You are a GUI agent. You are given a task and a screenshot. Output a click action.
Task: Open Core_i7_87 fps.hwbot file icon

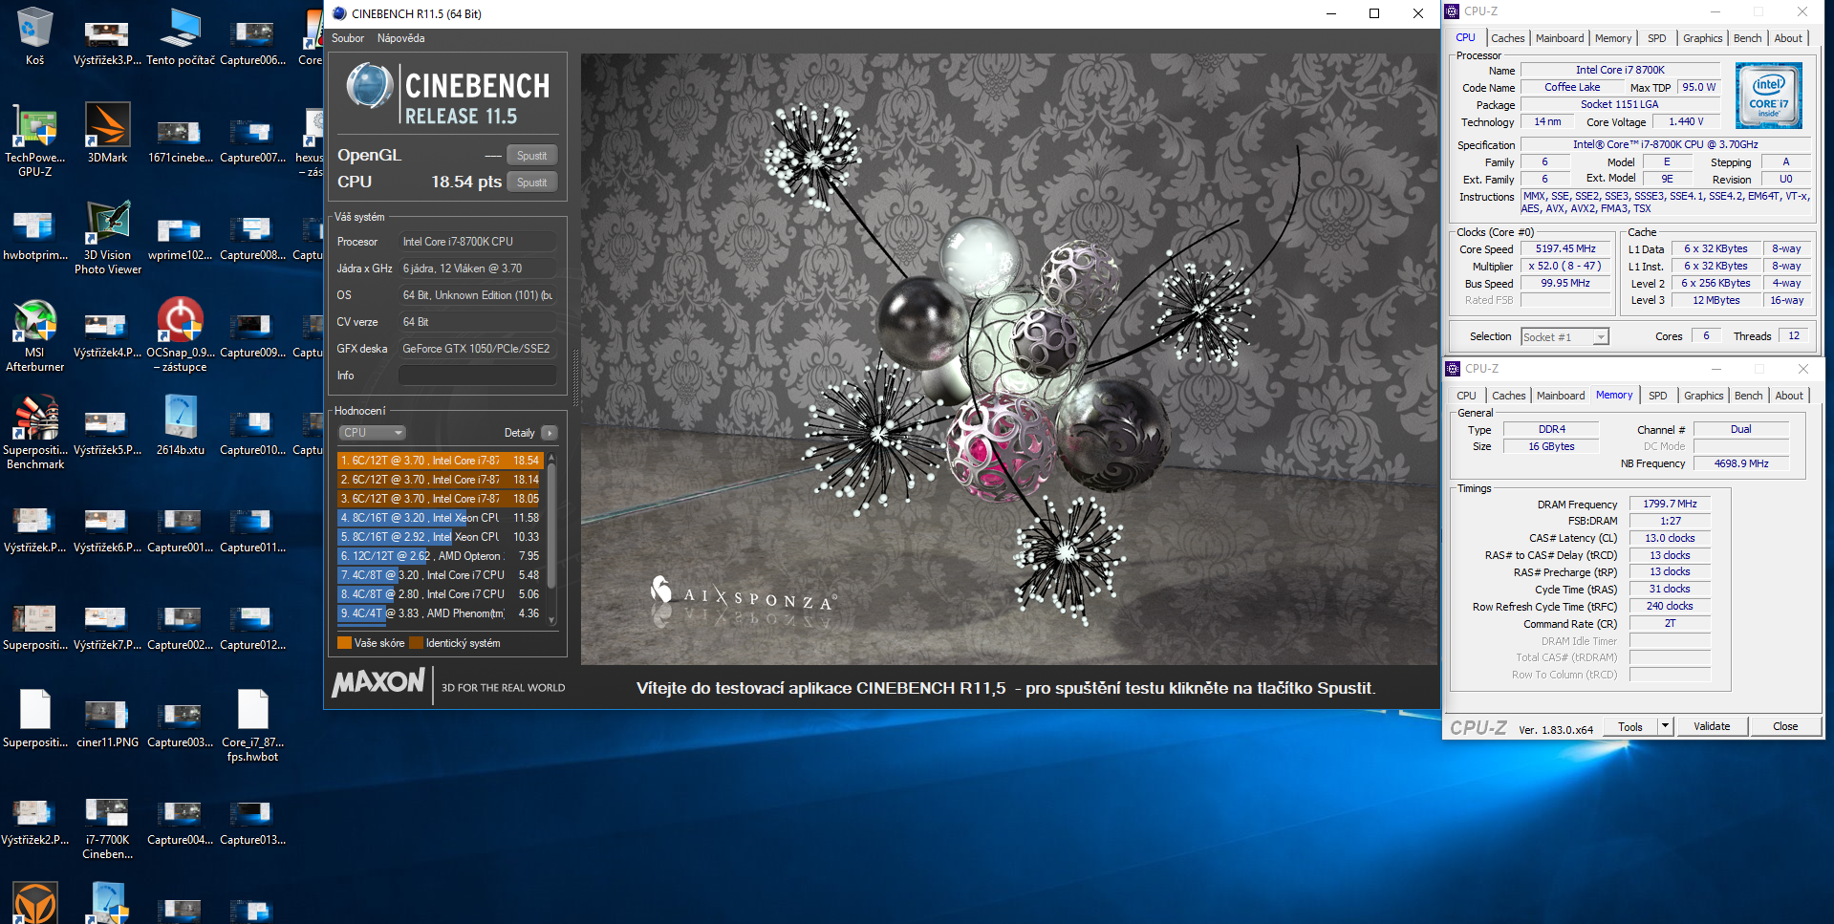pyautogui.click(x=252, y=725)
